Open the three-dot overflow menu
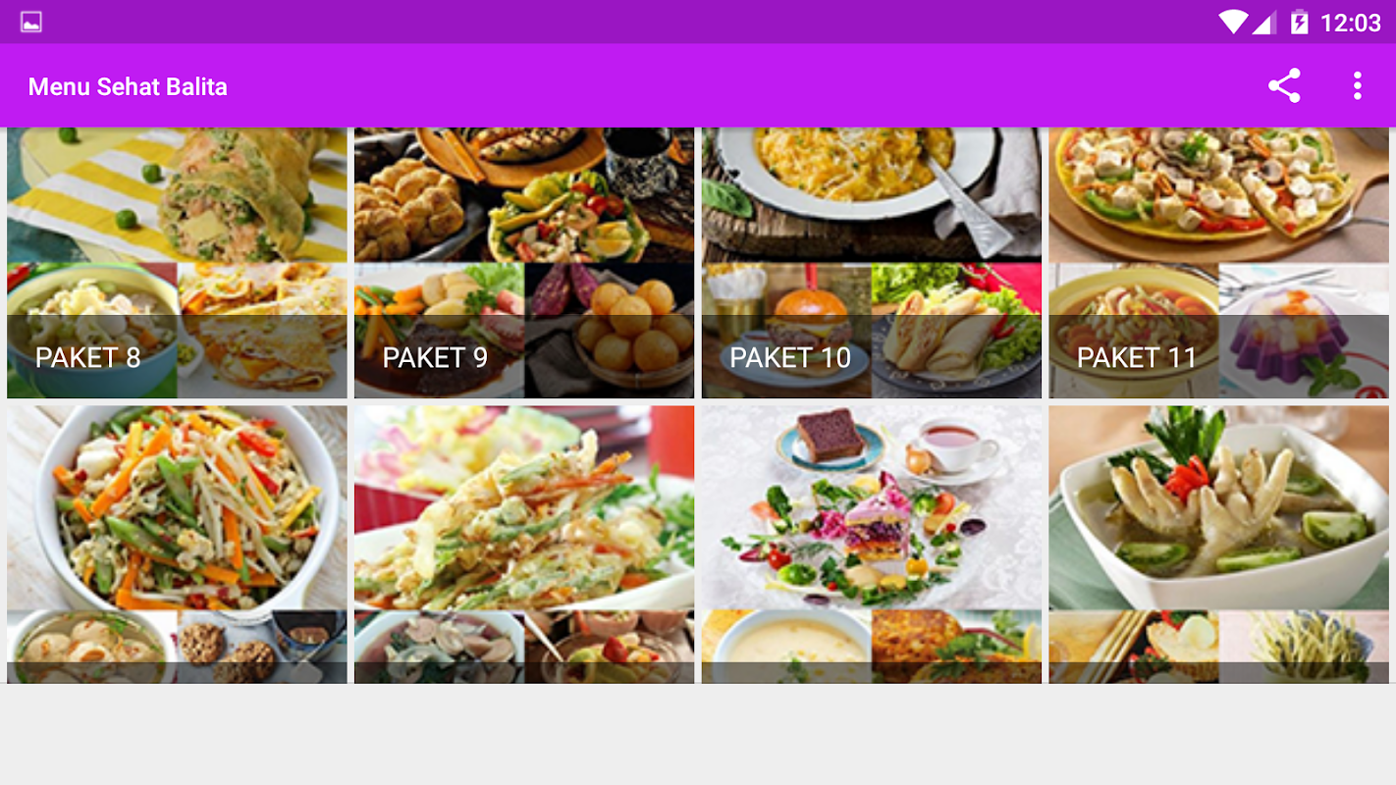 pyautogui.click(x=1358, y=86)
